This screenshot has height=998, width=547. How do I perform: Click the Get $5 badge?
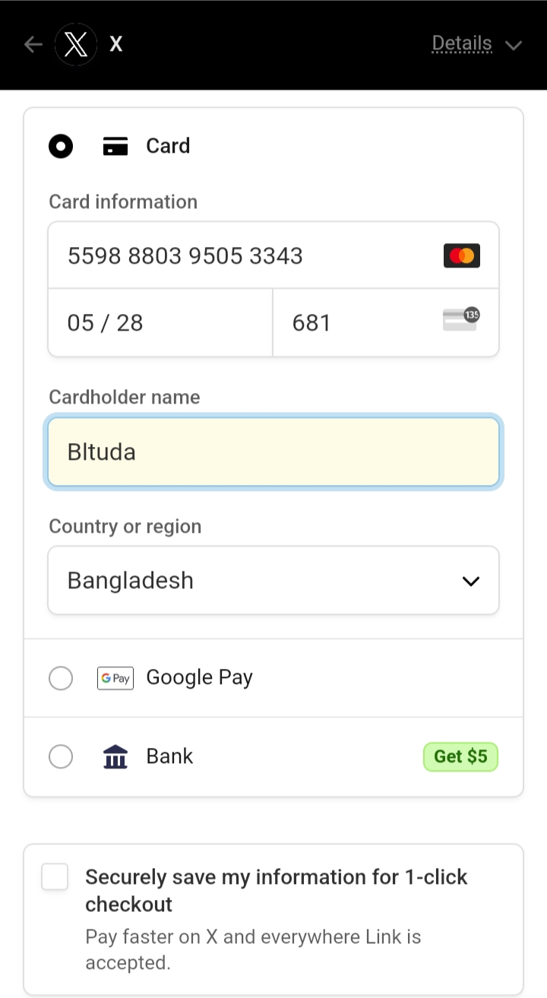click(460, 757)
